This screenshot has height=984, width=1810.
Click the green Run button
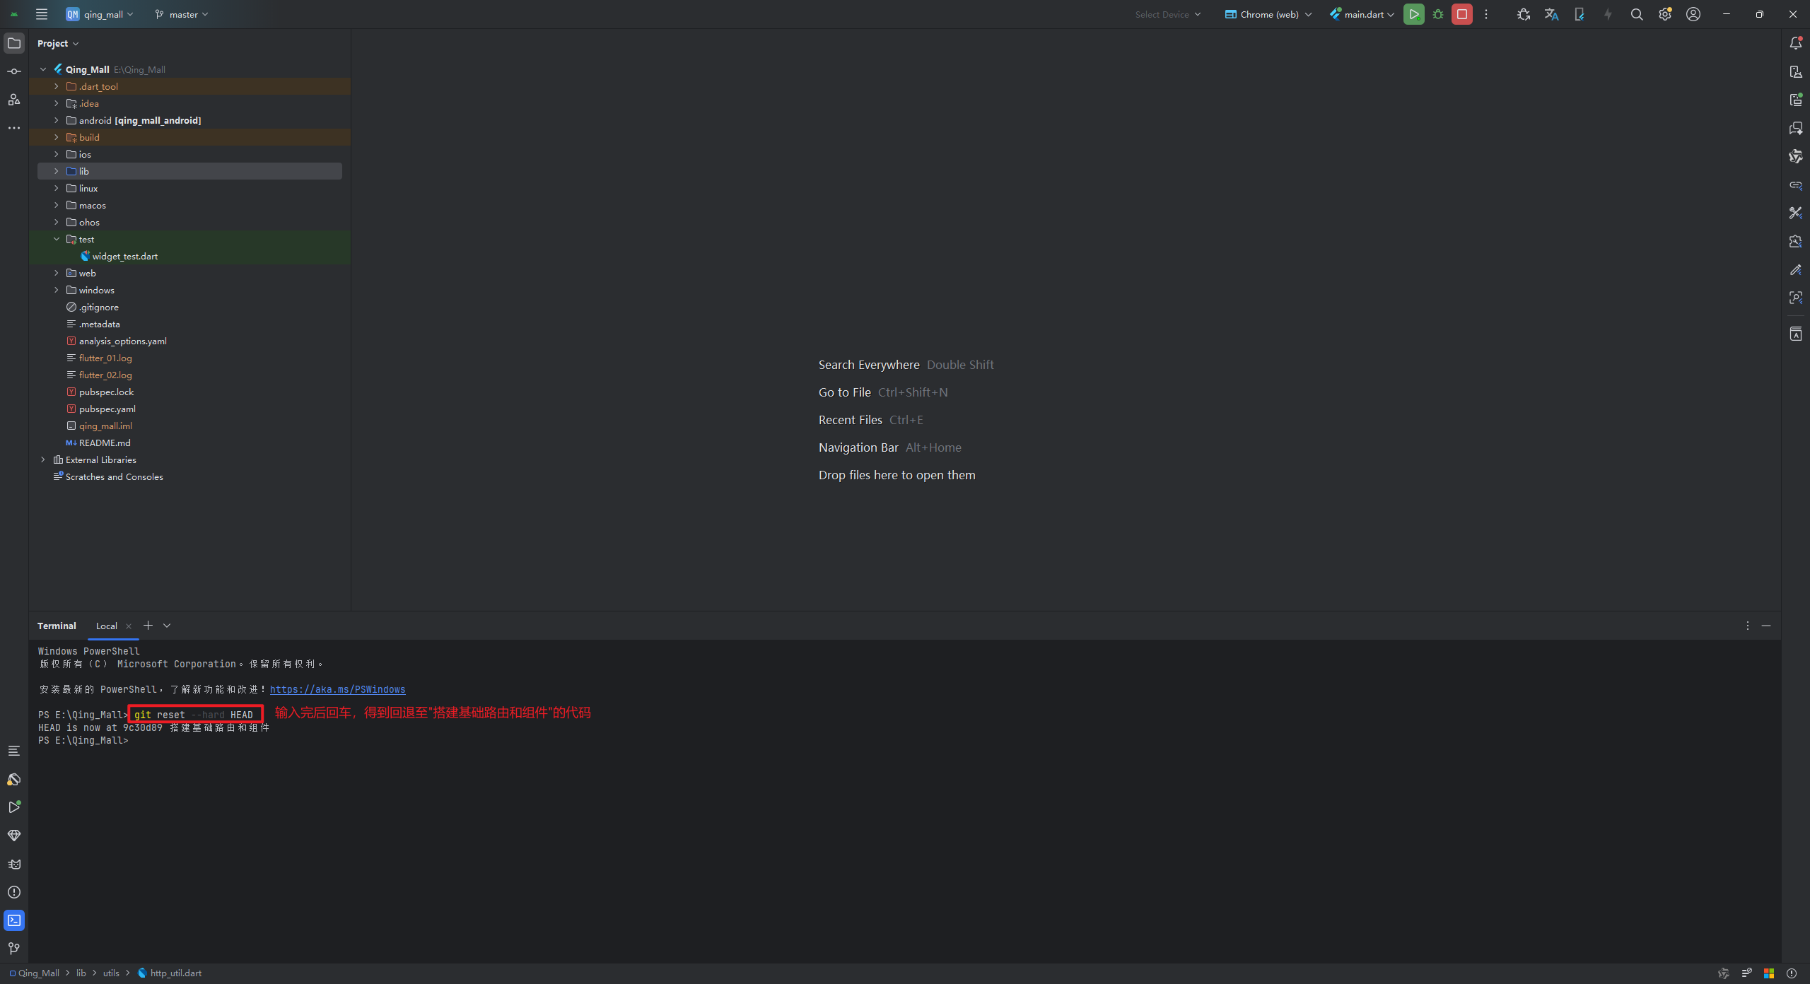tap(1413, 14)
